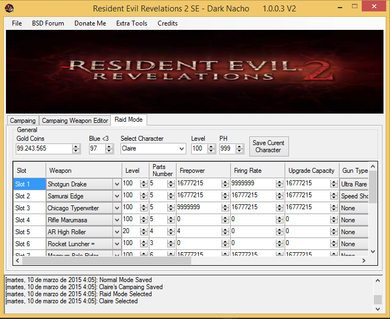Switch to the Campaing Weapon Editor tab
Screen dimensions: 390x319
[75, 121]
